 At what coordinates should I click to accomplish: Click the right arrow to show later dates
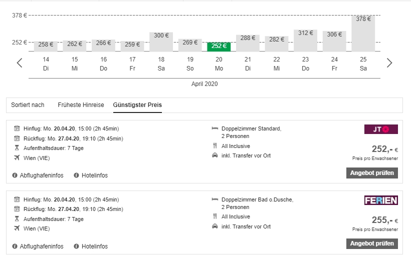(389, 63)
